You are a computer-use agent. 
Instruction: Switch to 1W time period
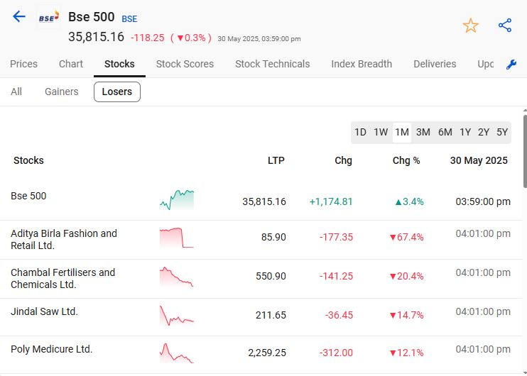(381, 132)
